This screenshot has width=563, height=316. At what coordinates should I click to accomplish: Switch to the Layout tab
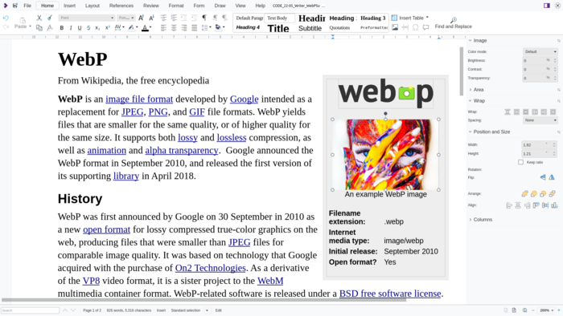92,6
